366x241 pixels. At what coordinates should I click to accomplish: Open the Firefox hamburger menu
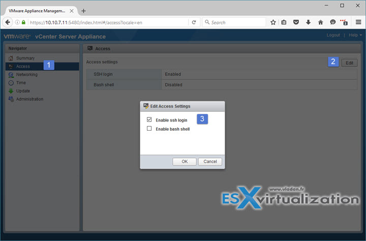pos(358,22)
